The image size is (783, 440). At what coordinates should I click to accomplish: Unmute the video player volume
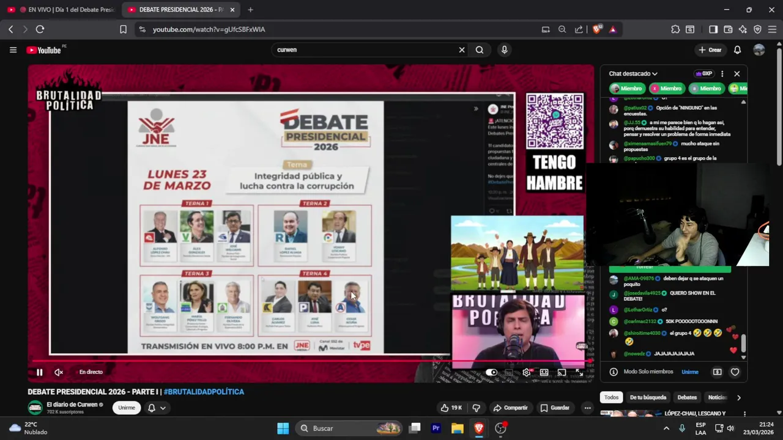pos(59,372)
